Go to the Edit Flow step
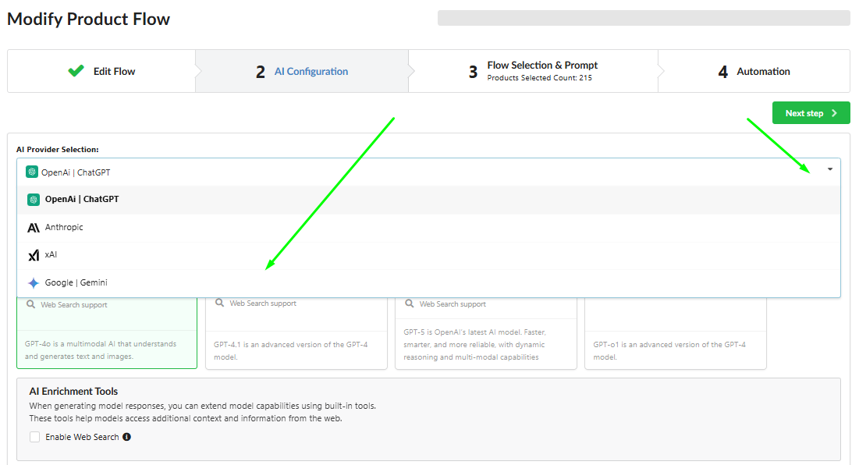 [101, 71]
